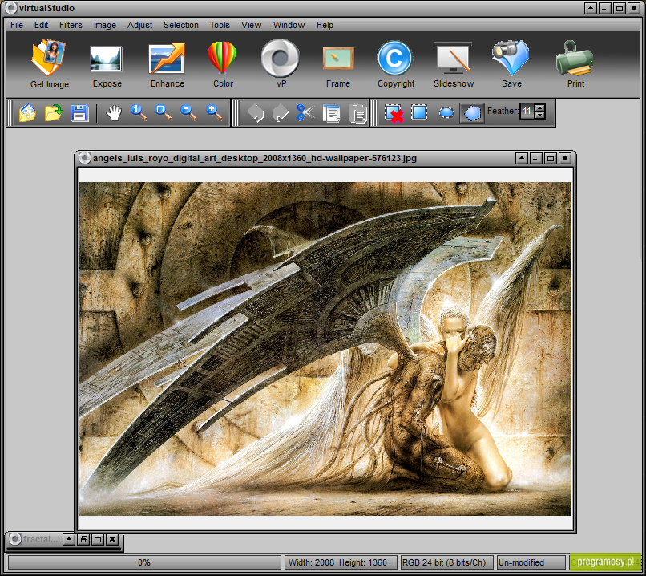Close the fractal window
This screenshot has width=646, height=576.
[112, 539]
